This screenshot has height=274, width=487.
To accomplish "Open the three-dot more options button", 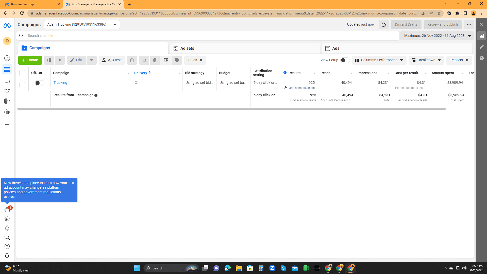I will coord(469,25).
